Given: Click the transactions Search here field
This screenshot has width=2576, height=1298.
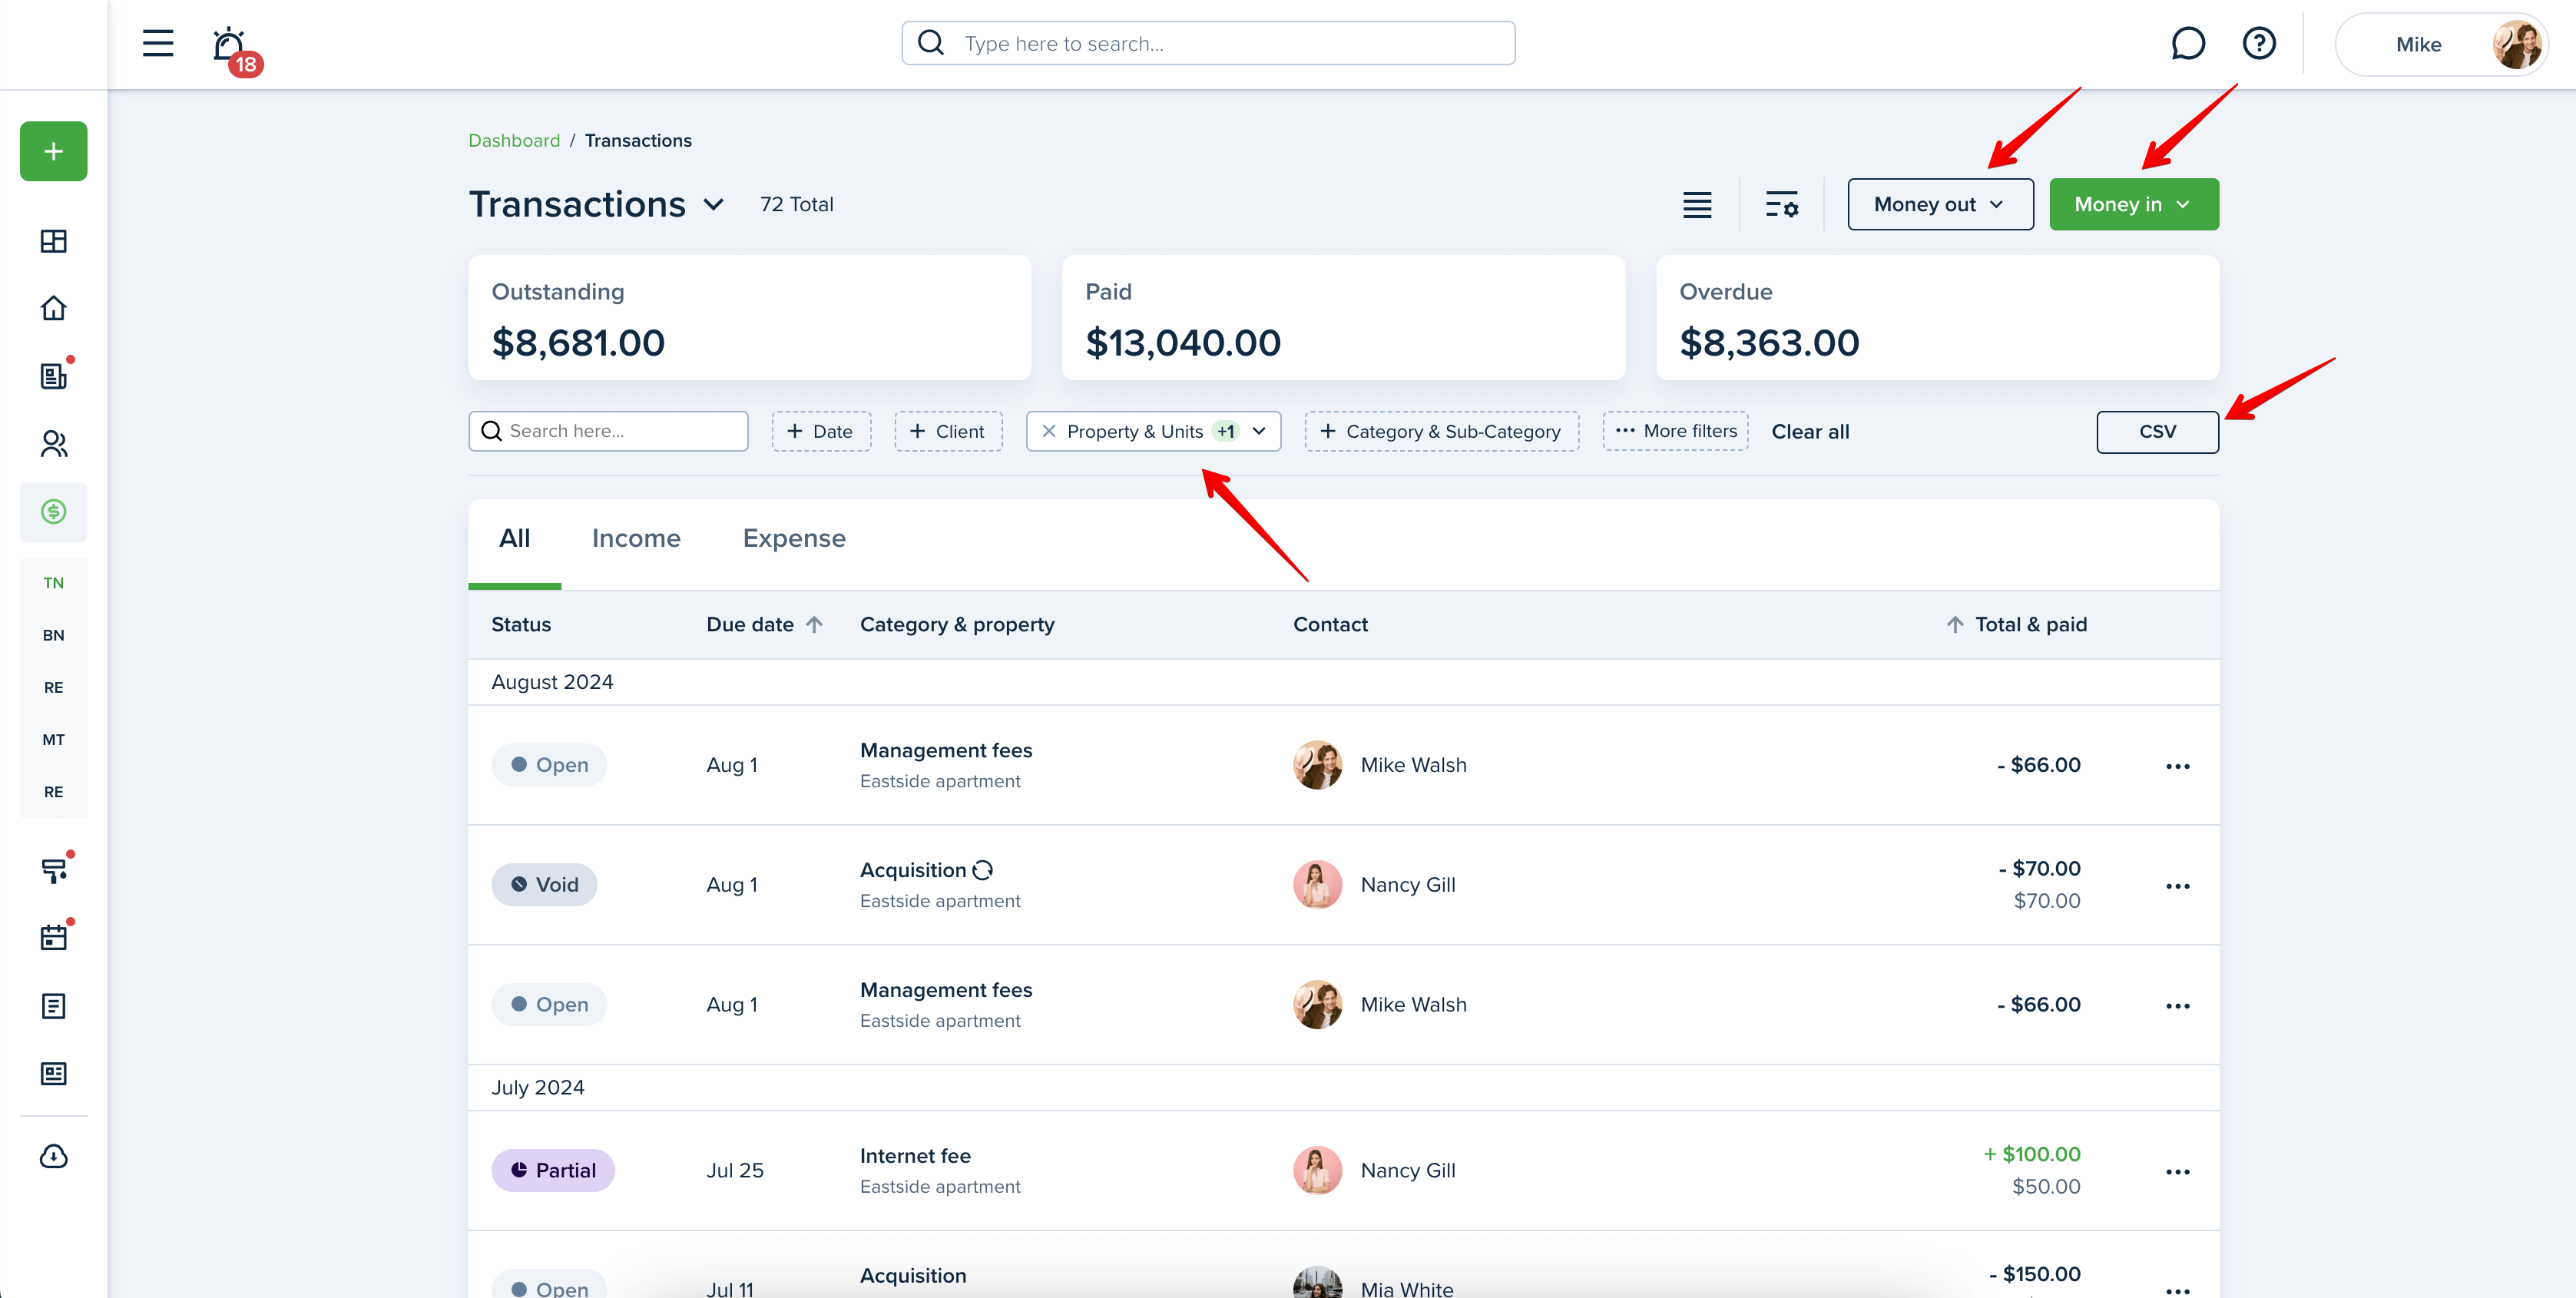Looking at the screenshot, I should click(x=608, y=431).
